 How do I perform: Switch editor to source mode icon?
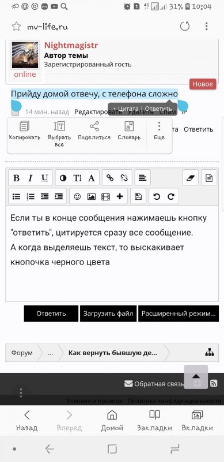click(209, 178)
